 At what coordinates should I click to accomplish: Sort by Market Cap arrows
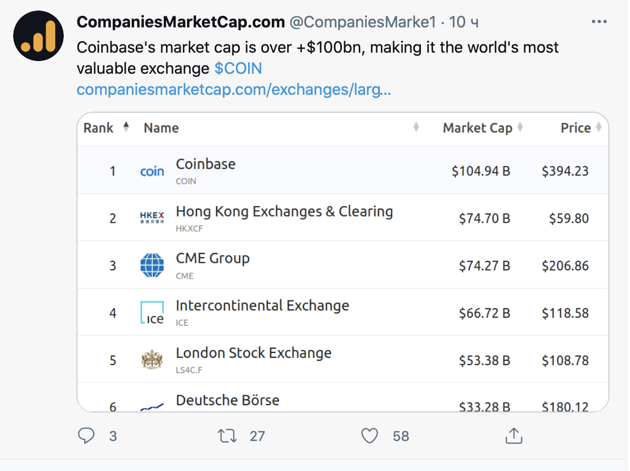coord(520,127)
